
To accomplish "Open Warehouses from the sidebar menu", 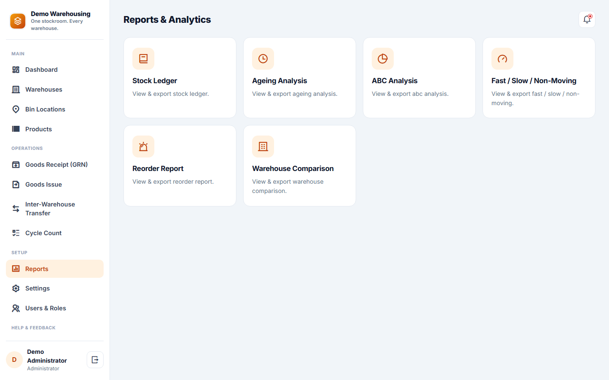I will (55, 90).
